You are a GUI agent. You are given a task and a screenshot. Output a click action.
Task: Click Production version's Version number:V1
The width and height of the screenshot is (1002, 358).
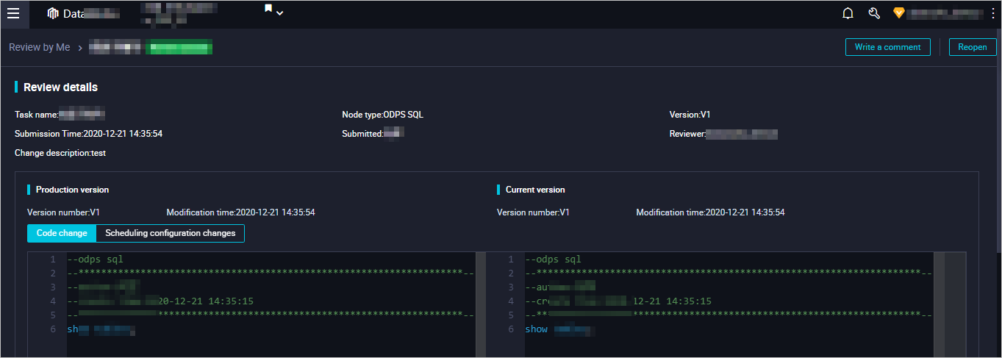(x=63, y=212)
